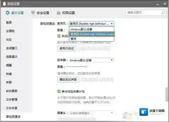Click the QQ penguin icon in title bar

[x=3, y=4]
